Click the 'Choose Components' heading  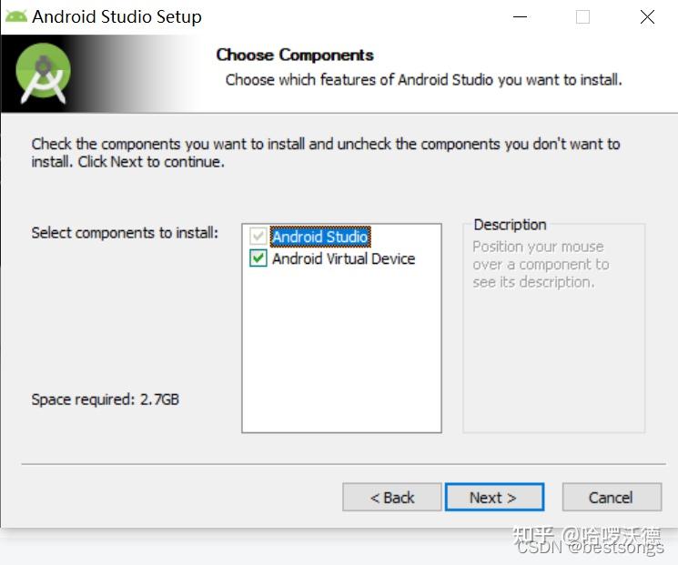(295, 55)
